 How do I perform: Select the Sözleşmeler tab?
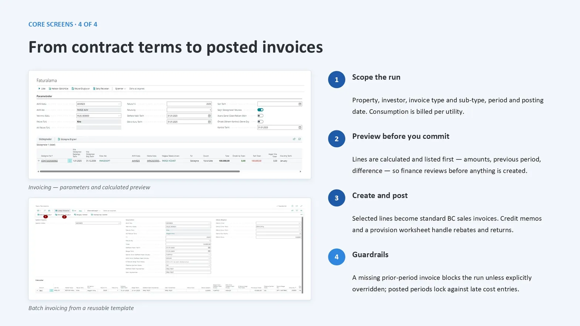point(45,139)
